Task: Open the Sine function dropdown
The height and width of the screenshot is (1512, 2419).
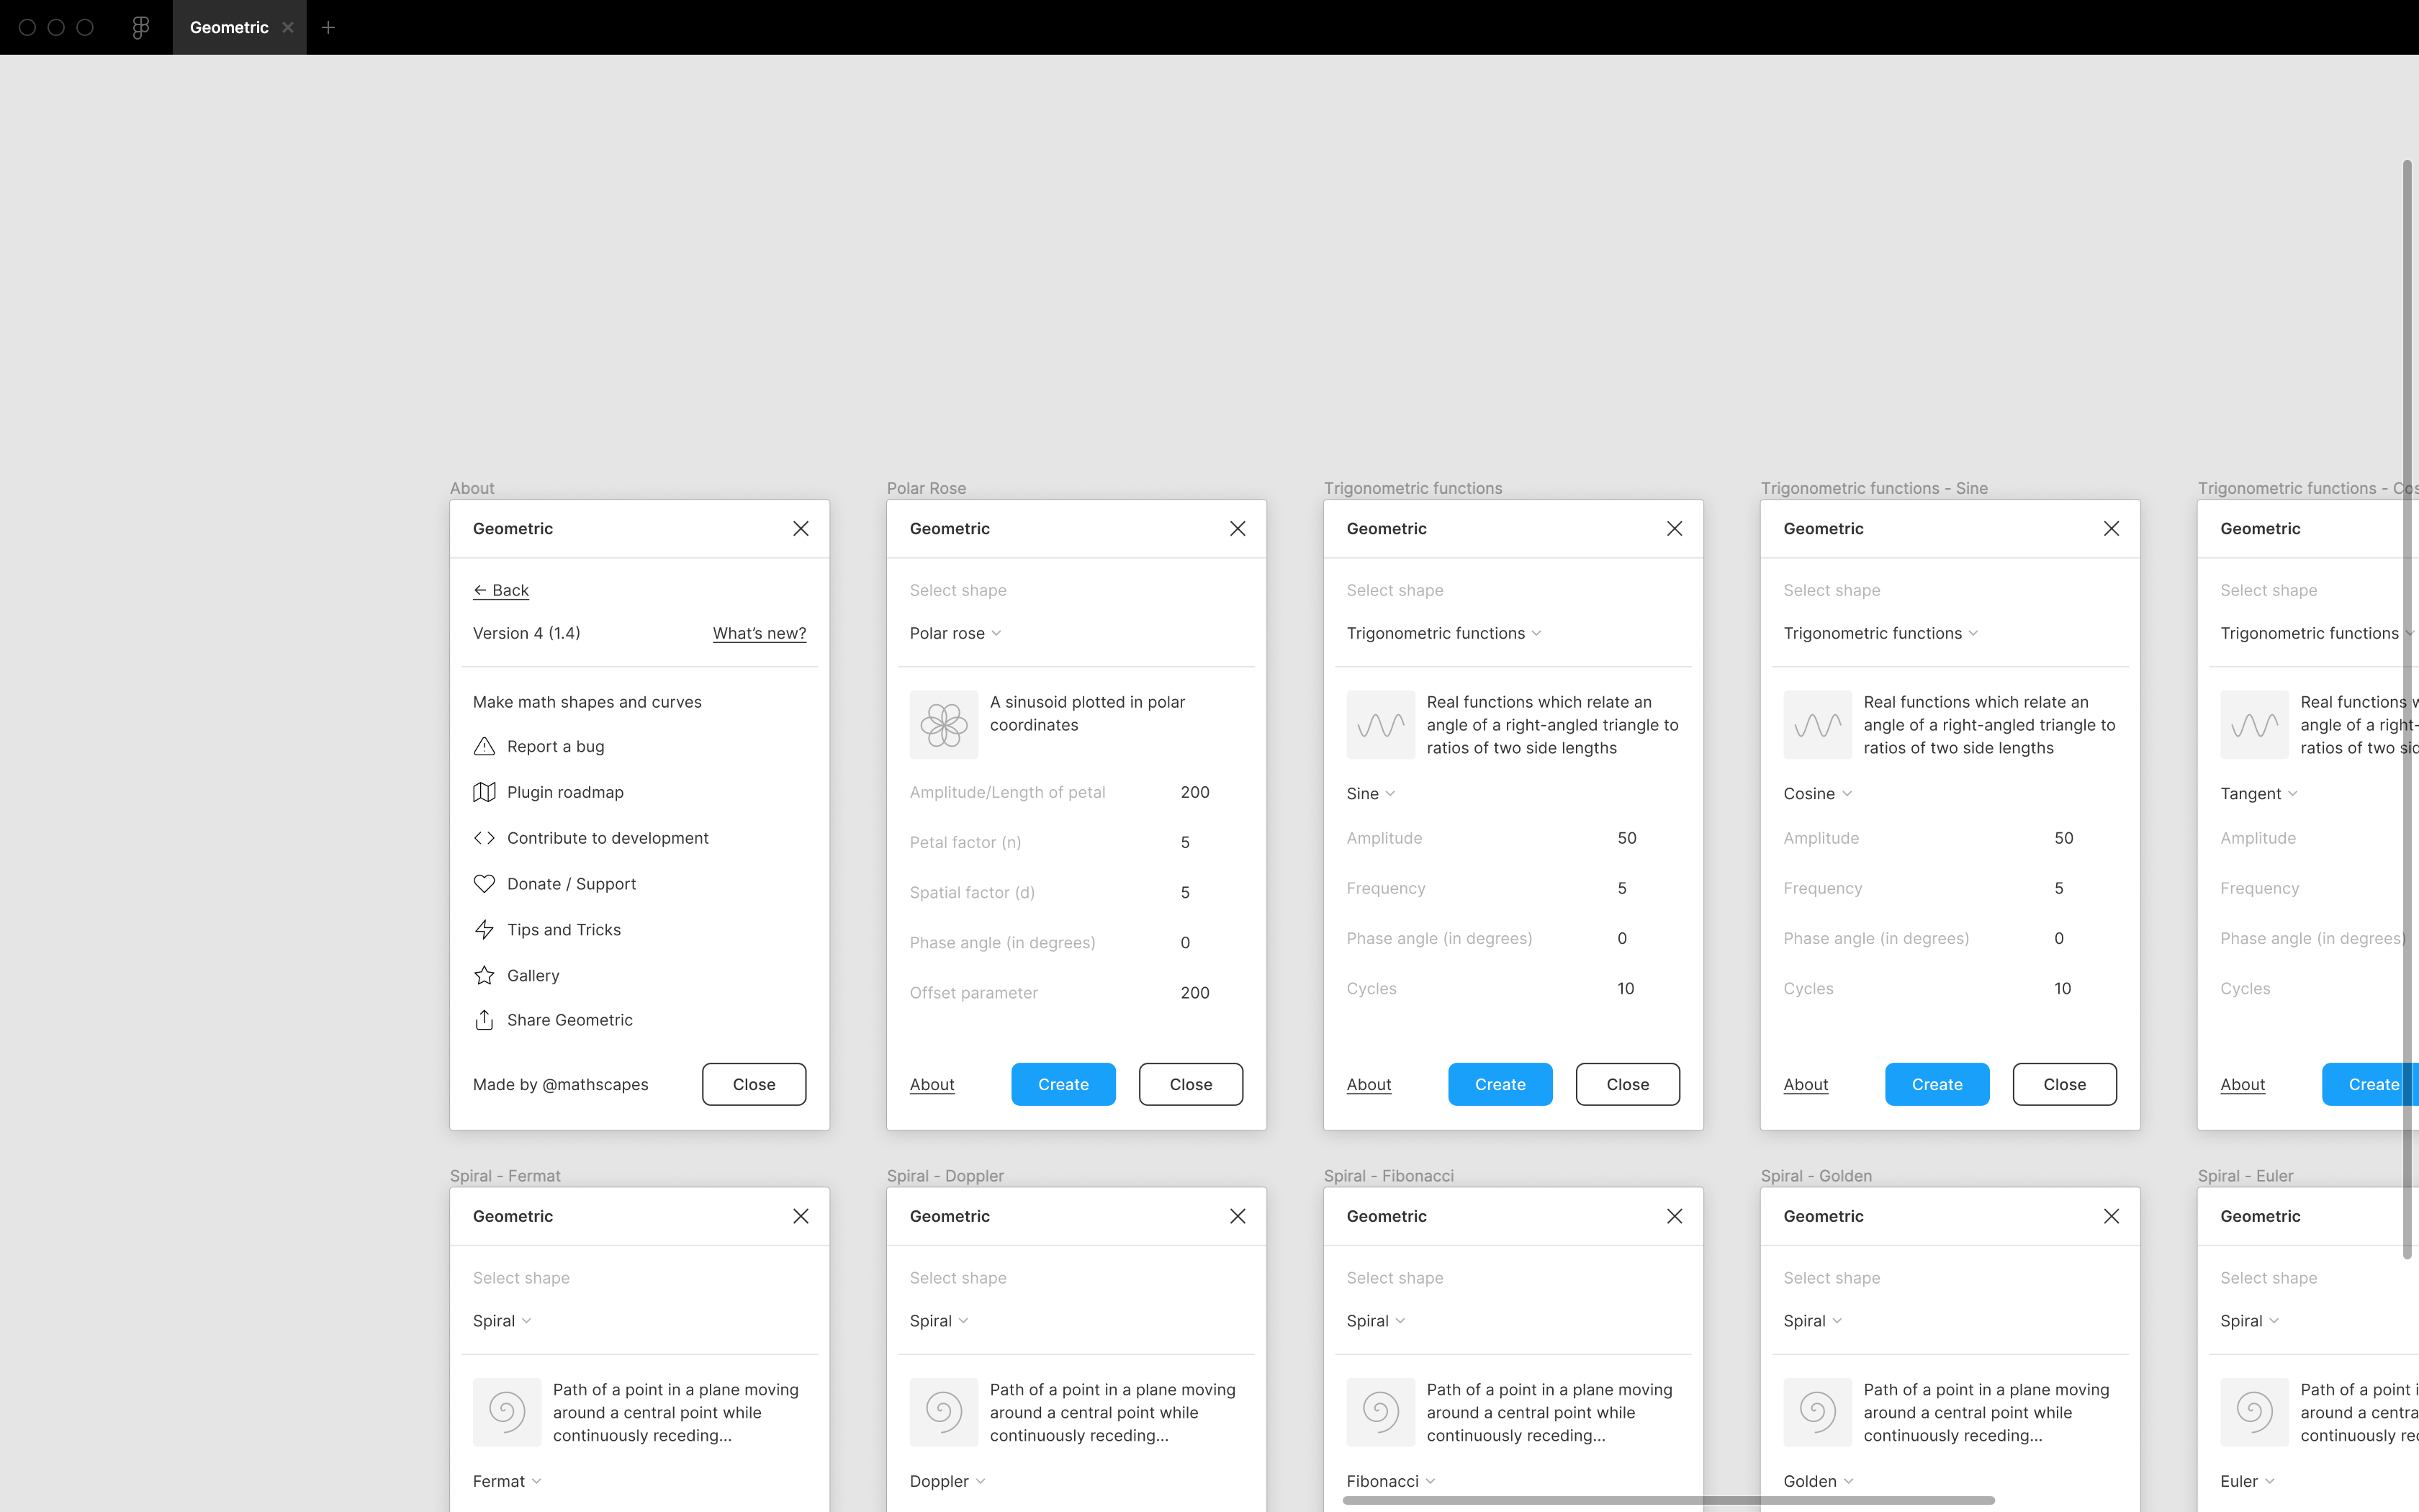Action: coord(1371,793)
